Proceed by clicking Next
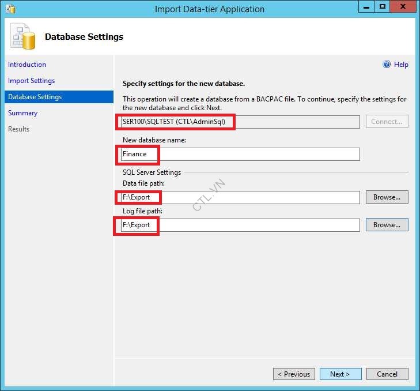This screenshot has height=391, width=420. click(x=340, y=374)
